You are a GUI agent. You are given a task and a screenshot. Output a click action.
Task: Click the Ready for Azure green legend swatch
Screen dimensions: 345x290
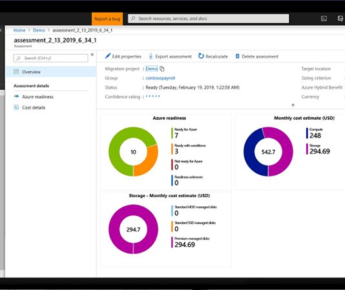click(x=172, y=133)
